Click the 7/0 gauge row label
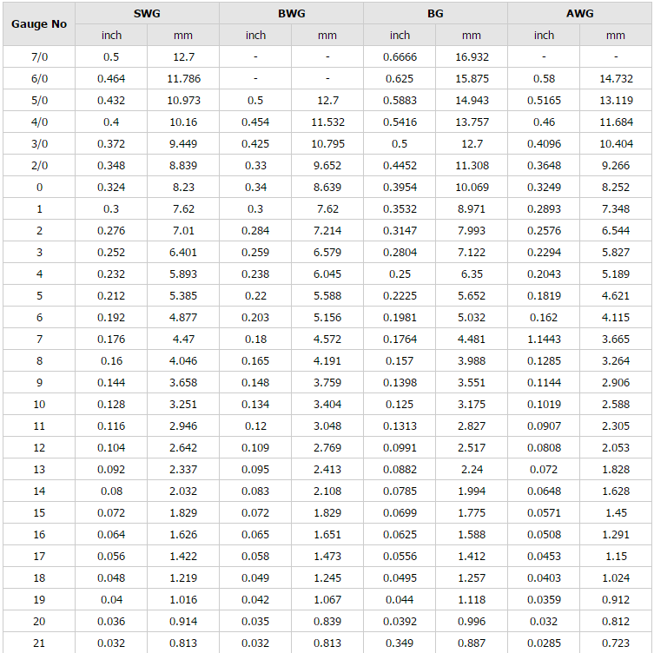Image resolution: width=654 pixels, height=653 pixels. (x=39, y=57)
